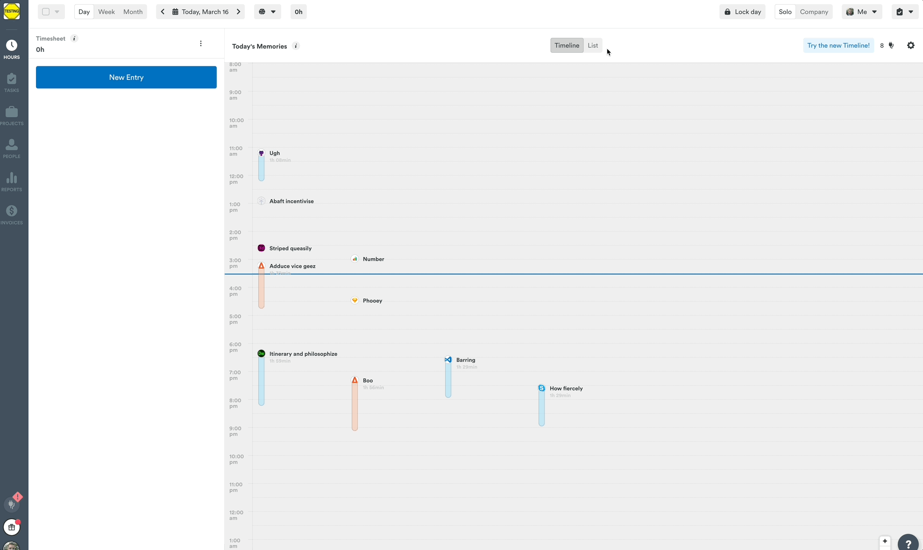Open the gift/what's new icon
Image resolution: width=923 pixels, height=550 pixels.
12,527
